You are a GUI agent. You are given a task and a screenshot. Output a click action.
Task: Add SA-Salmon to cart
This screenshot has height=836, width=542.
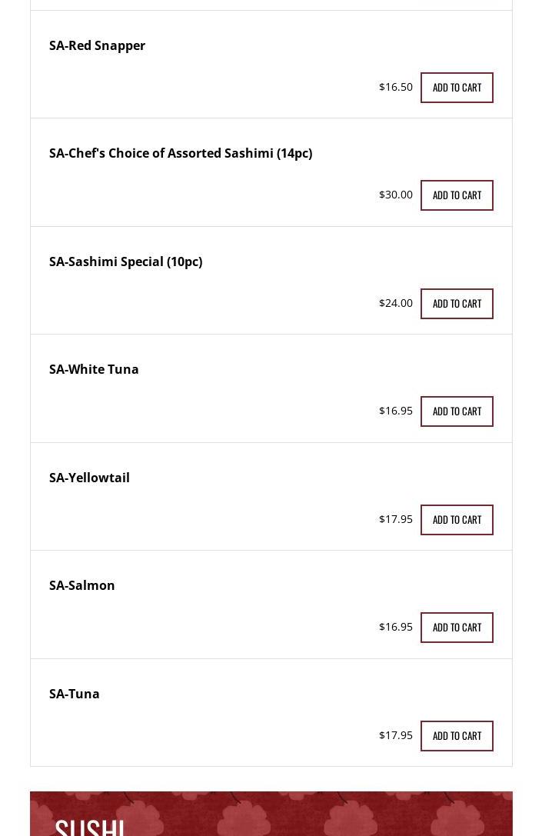tap(457, 628)
